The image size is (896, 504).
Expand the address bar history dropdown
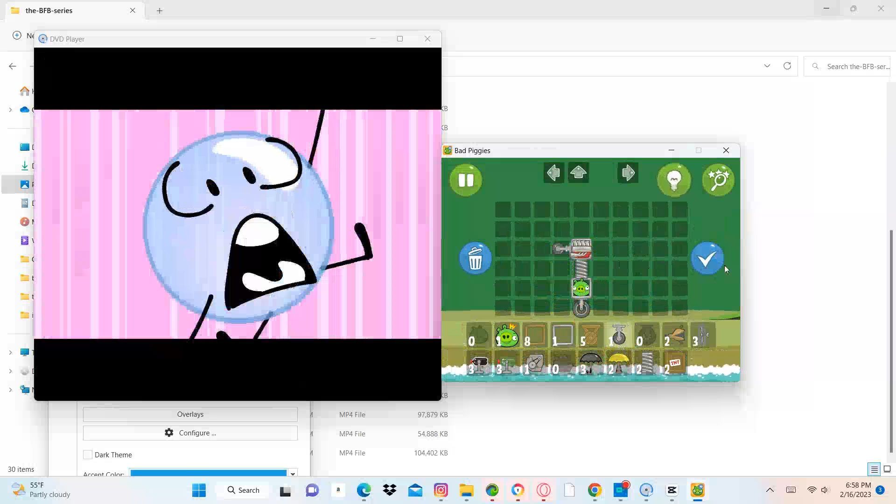point(767,66)
